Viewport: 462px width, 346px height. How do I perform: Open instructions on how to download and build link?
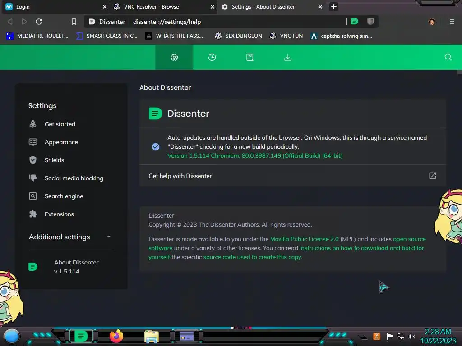[x=361, y=248]
